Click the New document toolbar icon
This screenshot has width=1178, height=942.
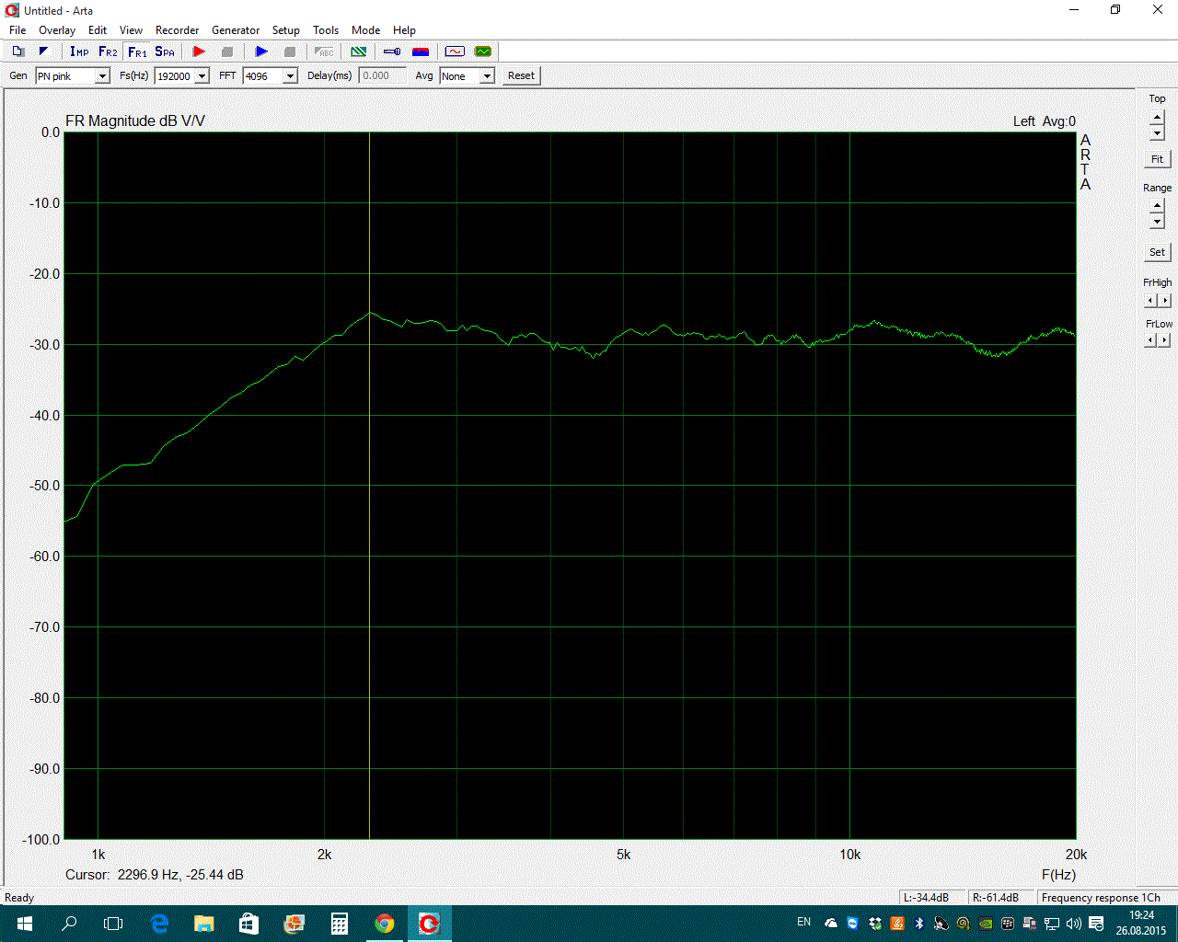tap(17, 52)
